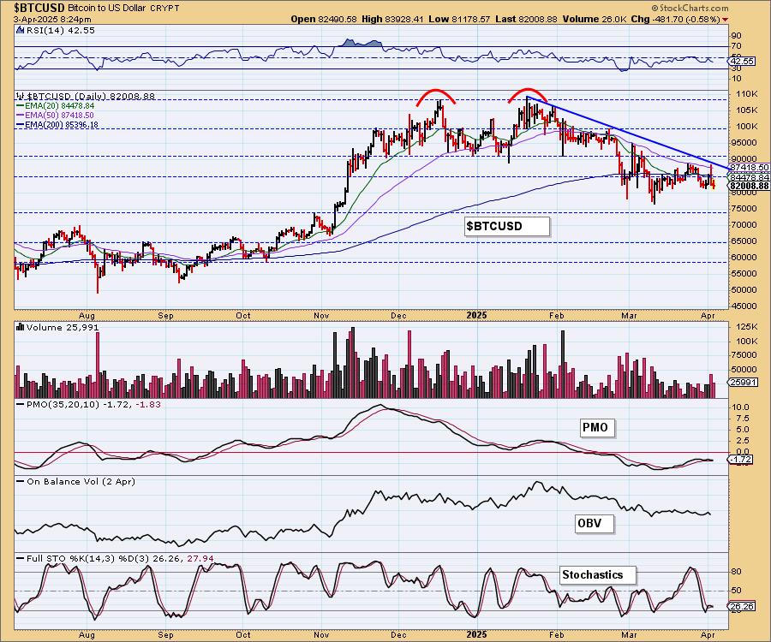Click the 42.55 RSI value tag

click(x=742, y=62)
